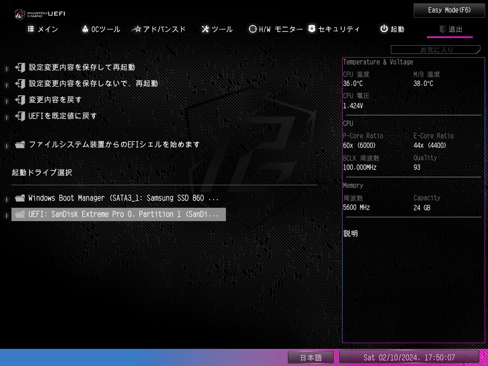
Task: Open the アドバンスド tab
Action: 159,29
